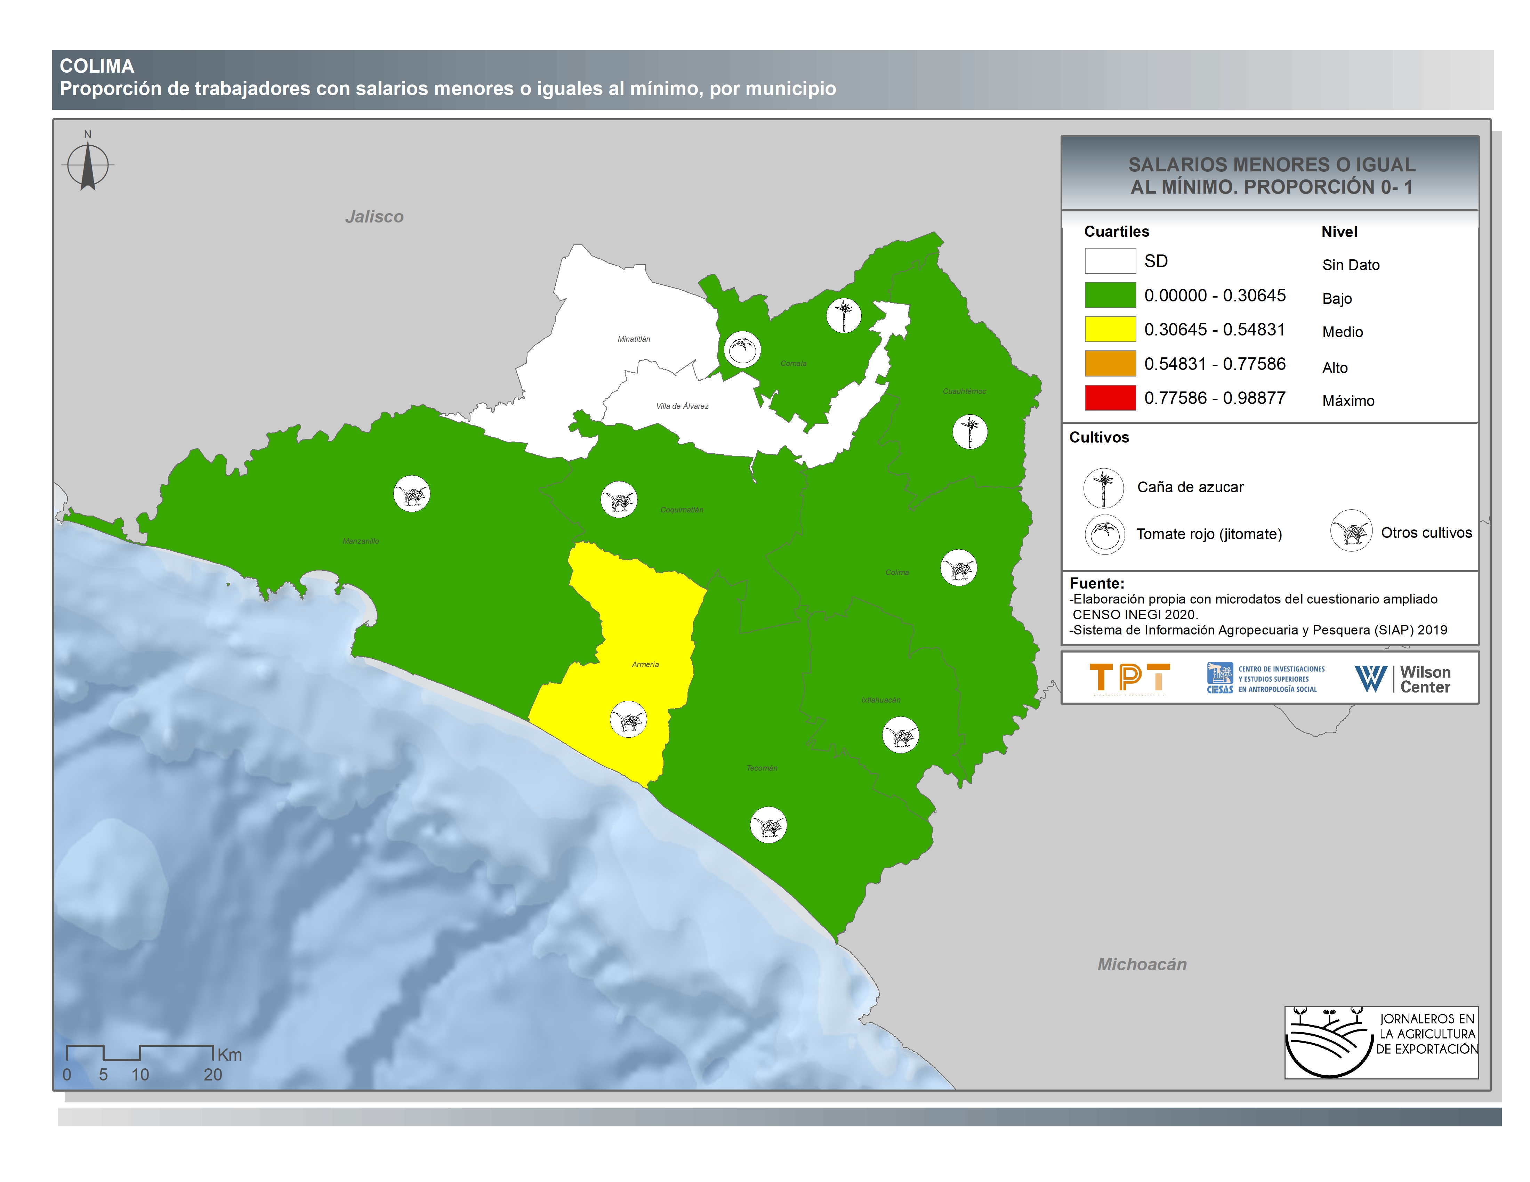Click the green Bajo legend swatch
1530x1182 pixels.
point(1110,295)
